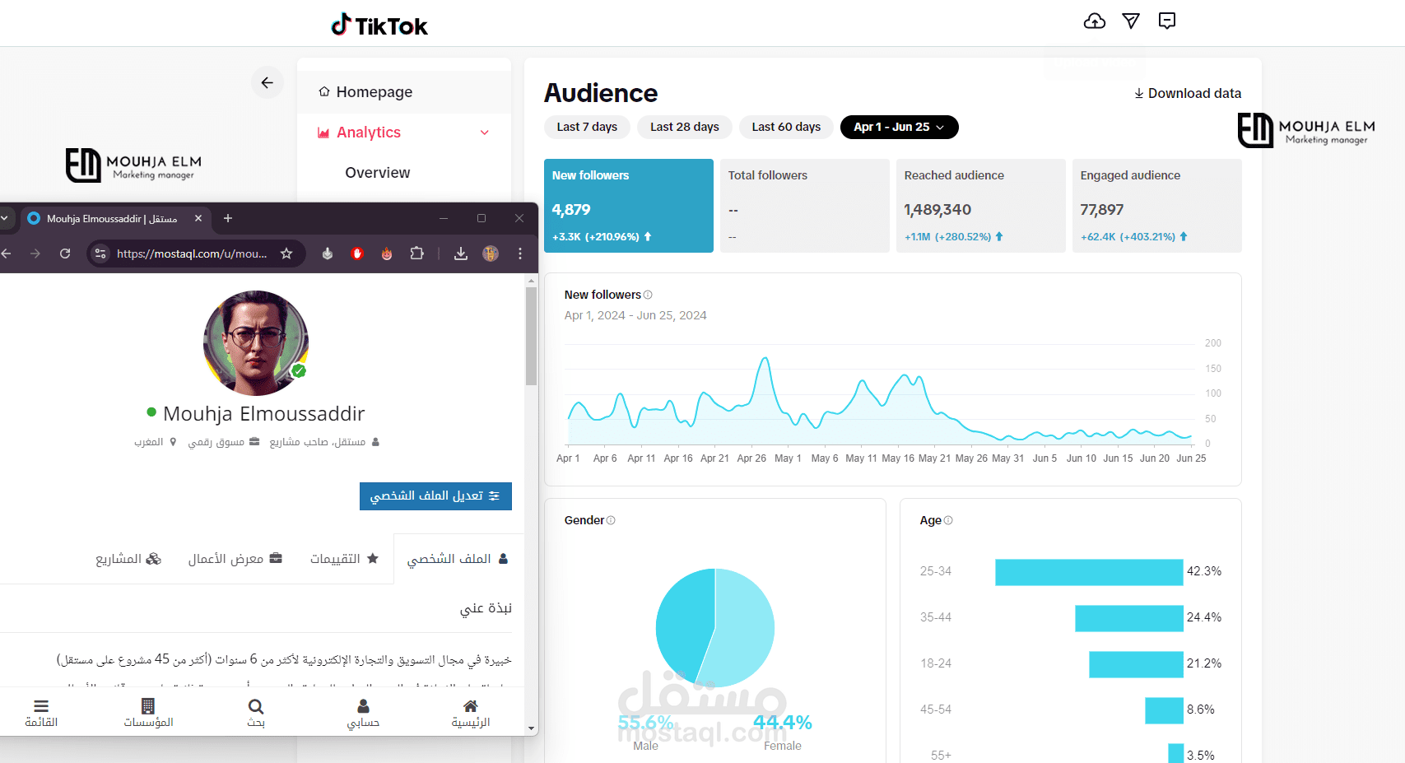Reload the mostaql page
This screenshot has width=1405, height=763.
[65, 254]
